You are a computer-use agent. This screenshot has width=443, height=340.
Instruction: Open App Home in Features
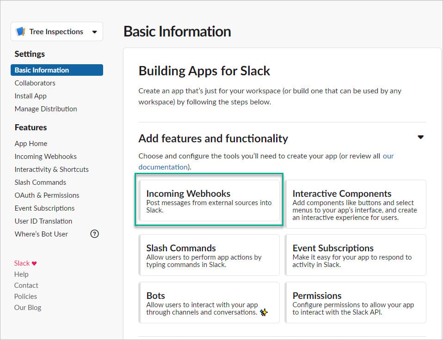coord(31,143)
